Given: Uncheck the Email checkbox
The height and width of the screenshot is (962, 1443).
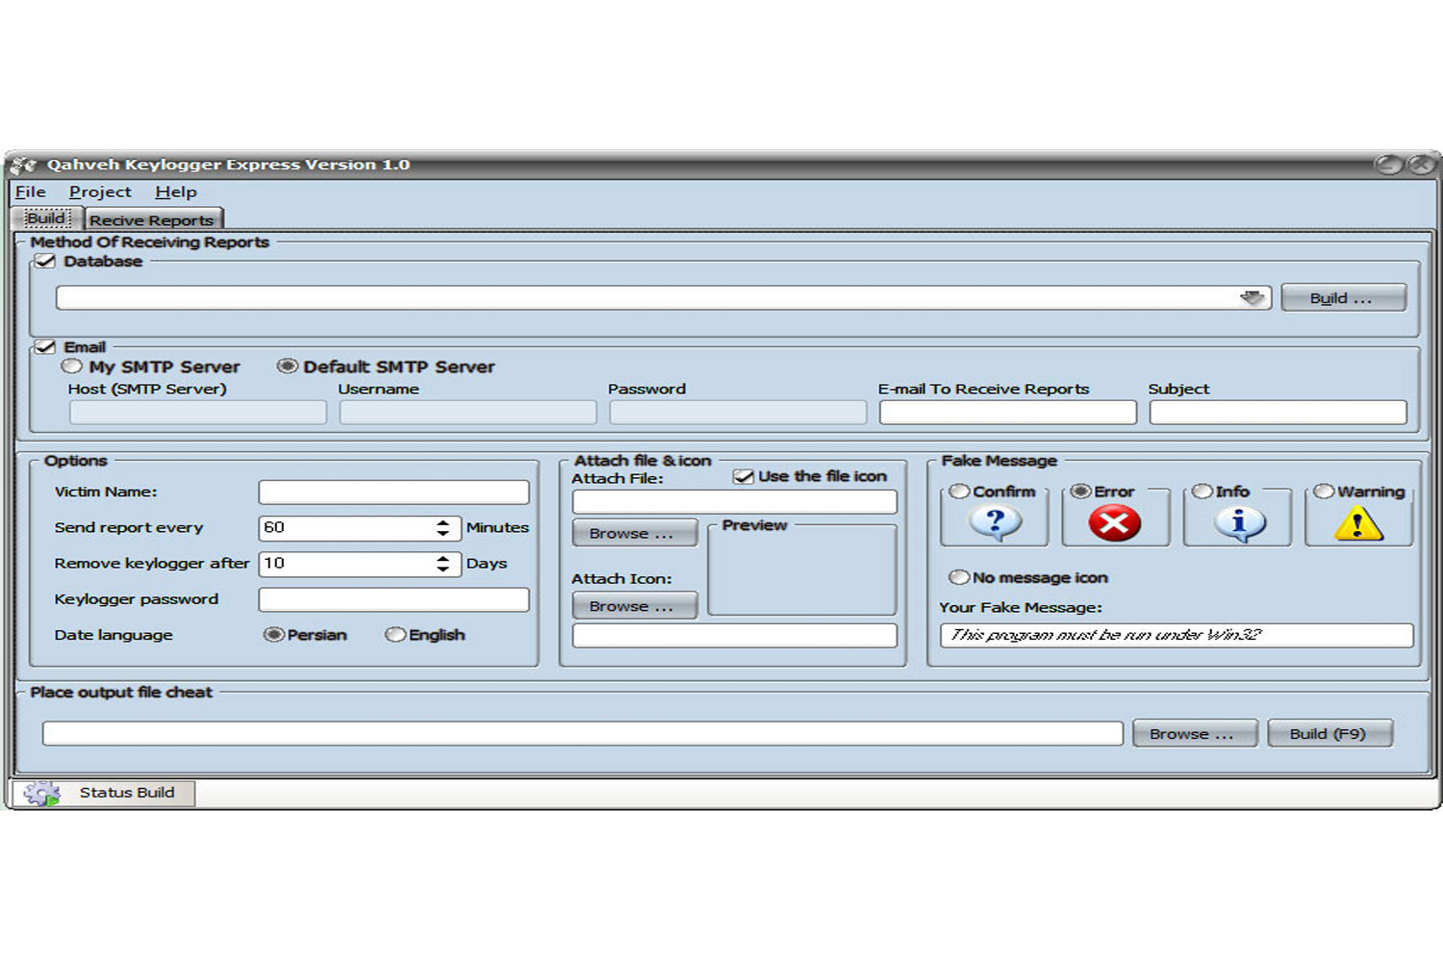Looking at the screenshot, I should 44,347.
